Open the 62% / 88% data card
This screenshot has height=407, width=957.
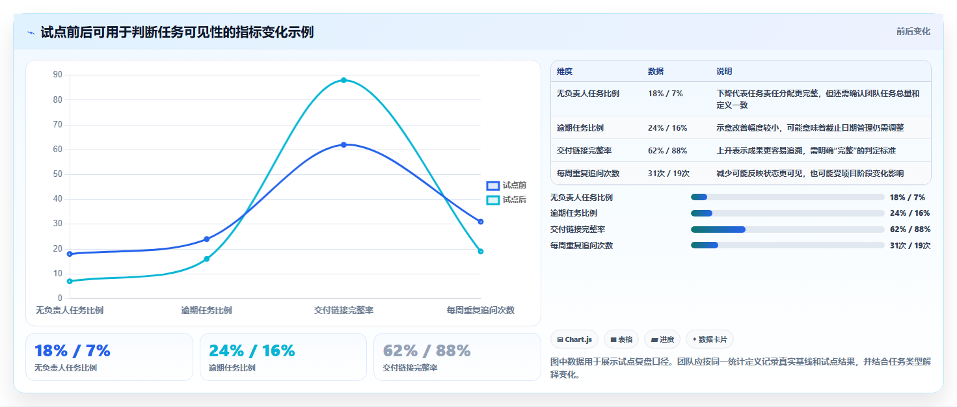457,357
